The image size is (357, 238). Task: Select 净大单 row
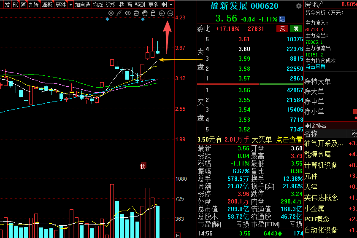point(314,91)
